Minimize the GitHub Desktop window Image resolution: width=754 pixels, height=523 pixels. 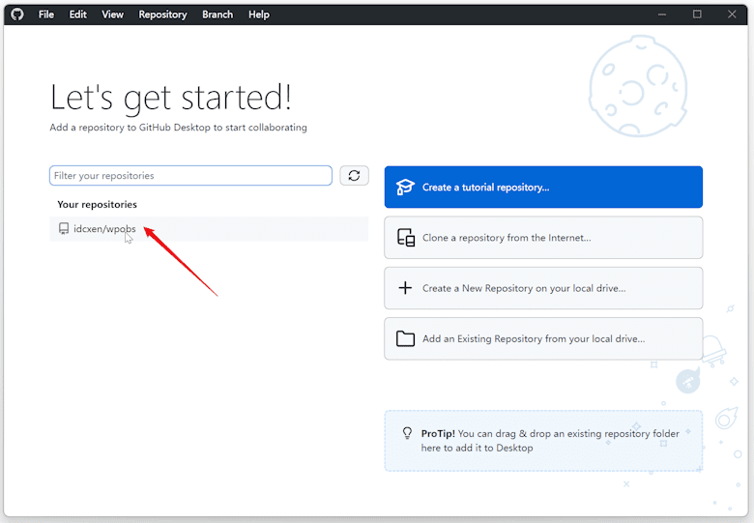[662, 15]
